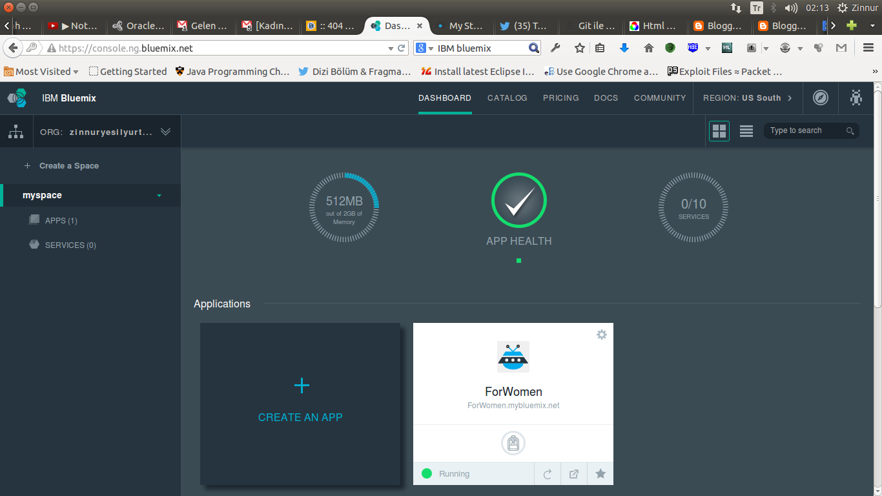Click Create a Space
Image resolution: width=882 pixels, height=496 pixels.
(x=62, y=166)
